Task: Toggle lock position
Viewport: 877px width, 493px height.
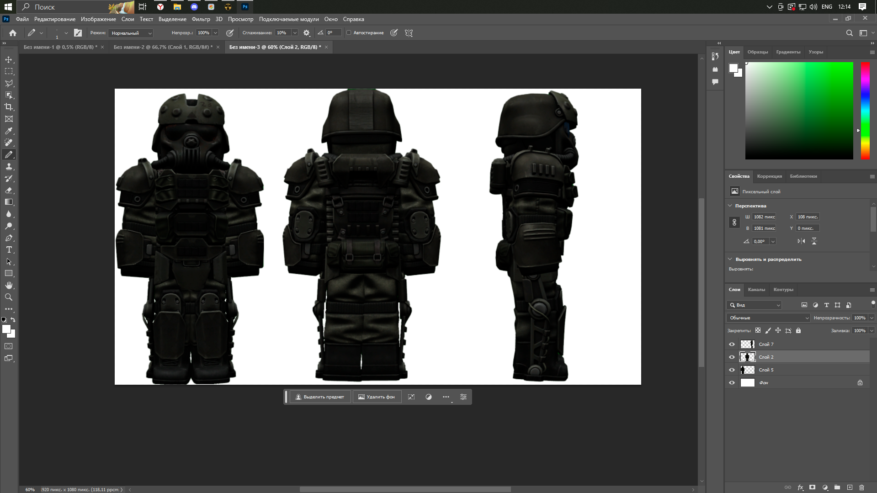Action: 778,330
